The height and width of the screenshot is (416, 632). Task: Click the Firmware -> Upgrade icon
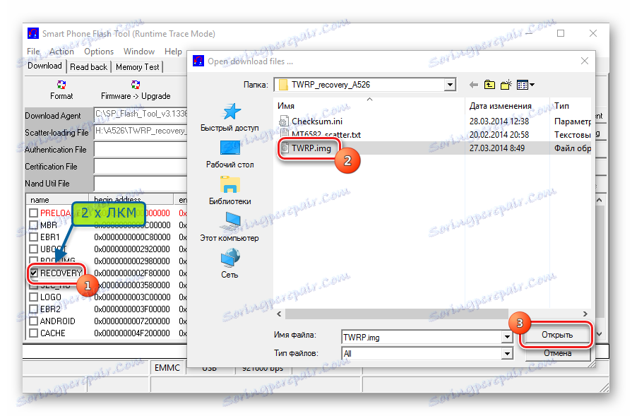coord(136,90)
